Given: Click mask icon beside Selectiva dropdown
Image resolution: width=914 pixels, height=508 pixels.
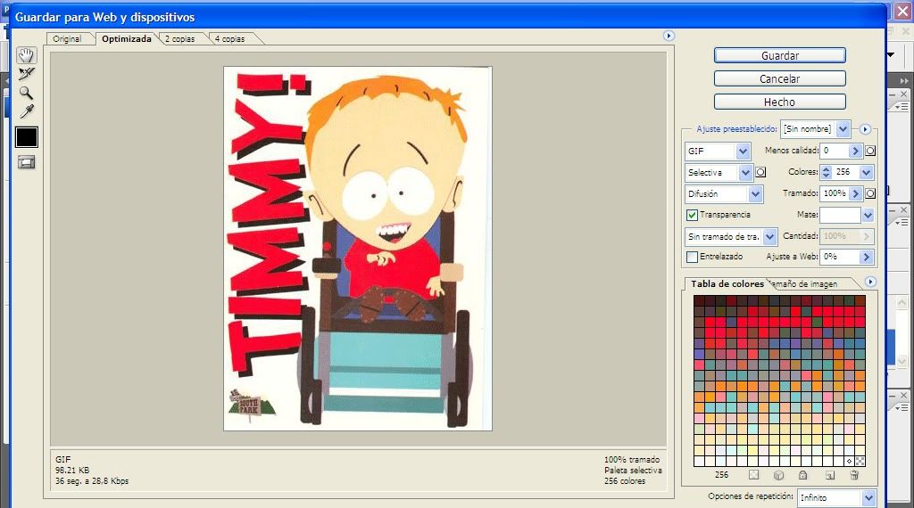Looking at the screenshot, I should click(760, 172).
